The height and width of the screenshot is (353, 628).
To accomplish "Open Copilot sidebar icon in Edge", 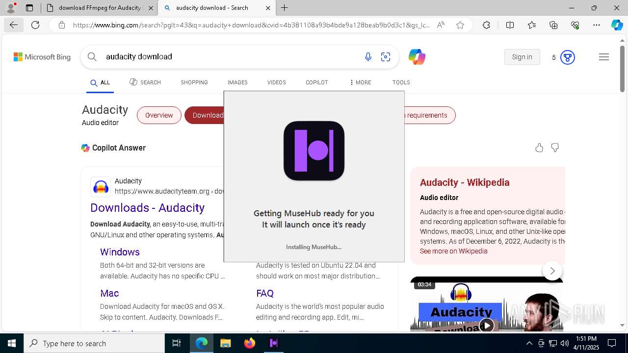I will coord(617,25).
